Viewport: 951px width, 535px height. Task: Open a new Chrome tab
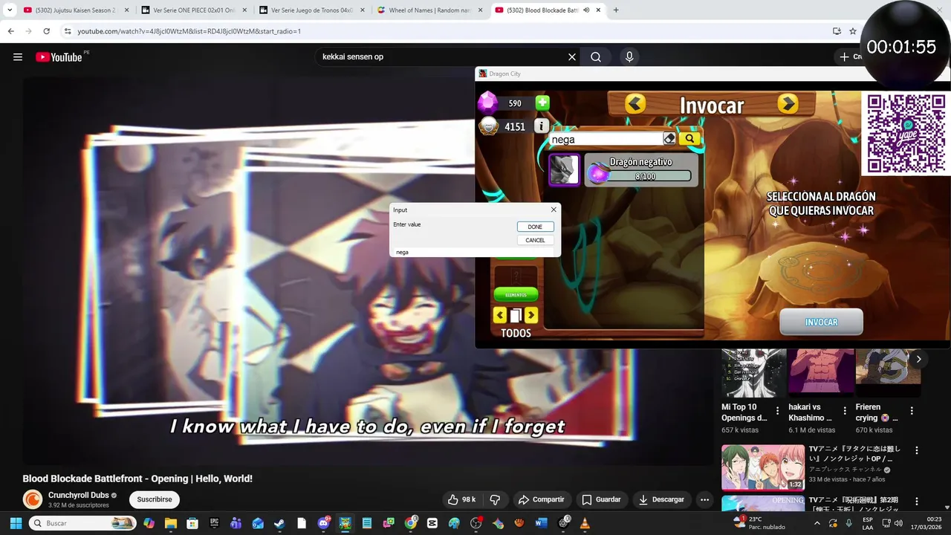616,10
